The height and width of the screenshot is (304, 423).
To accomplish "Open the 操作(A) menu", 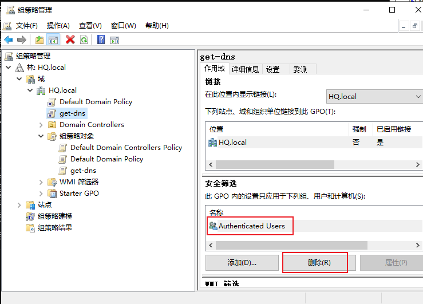I will pyautogui.click(x=58, y=26).
